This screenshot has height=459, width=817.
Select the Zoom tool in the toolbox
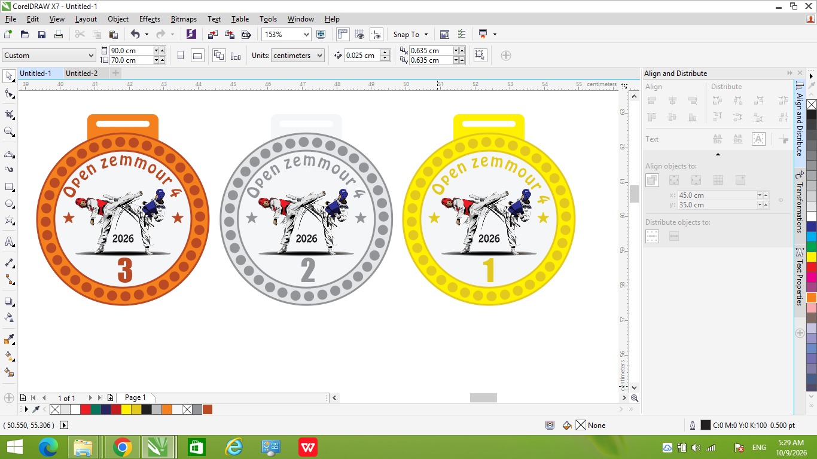pos(10,132)
